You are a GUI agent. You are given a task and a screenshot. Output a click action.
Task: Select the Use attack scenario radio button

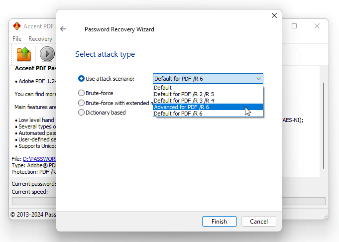coord(81,79)
